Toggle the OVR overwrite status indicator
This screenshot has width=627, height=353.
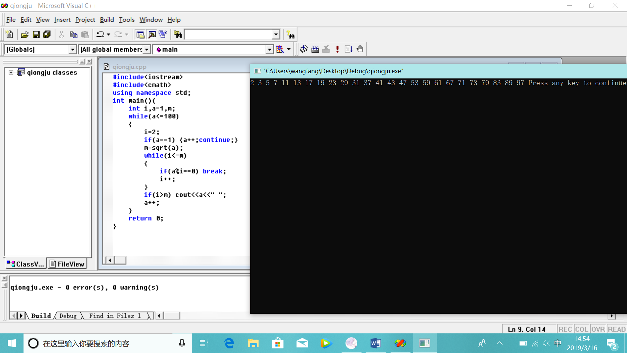598,329
